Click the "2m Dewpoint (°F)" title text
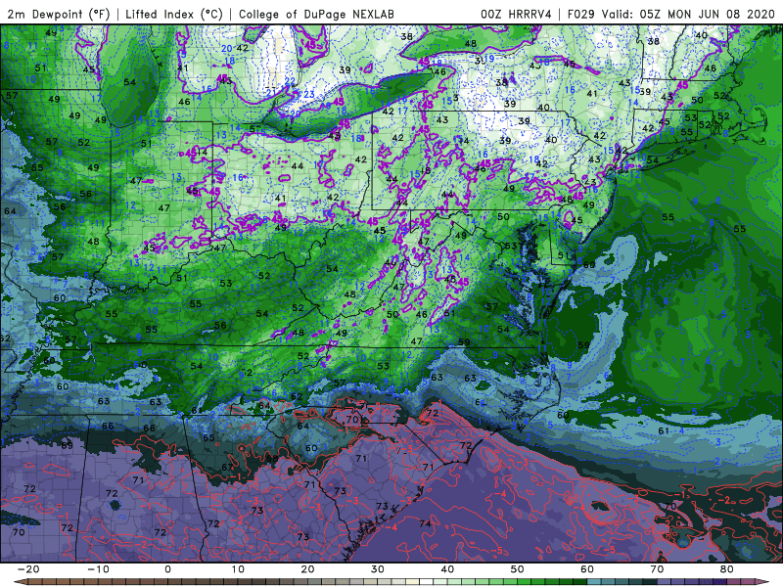The image size is (783, 587). click(59, 15)
